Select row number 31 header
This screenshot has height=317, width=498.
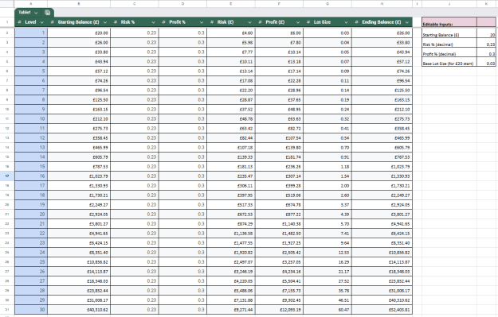point(7,309)
